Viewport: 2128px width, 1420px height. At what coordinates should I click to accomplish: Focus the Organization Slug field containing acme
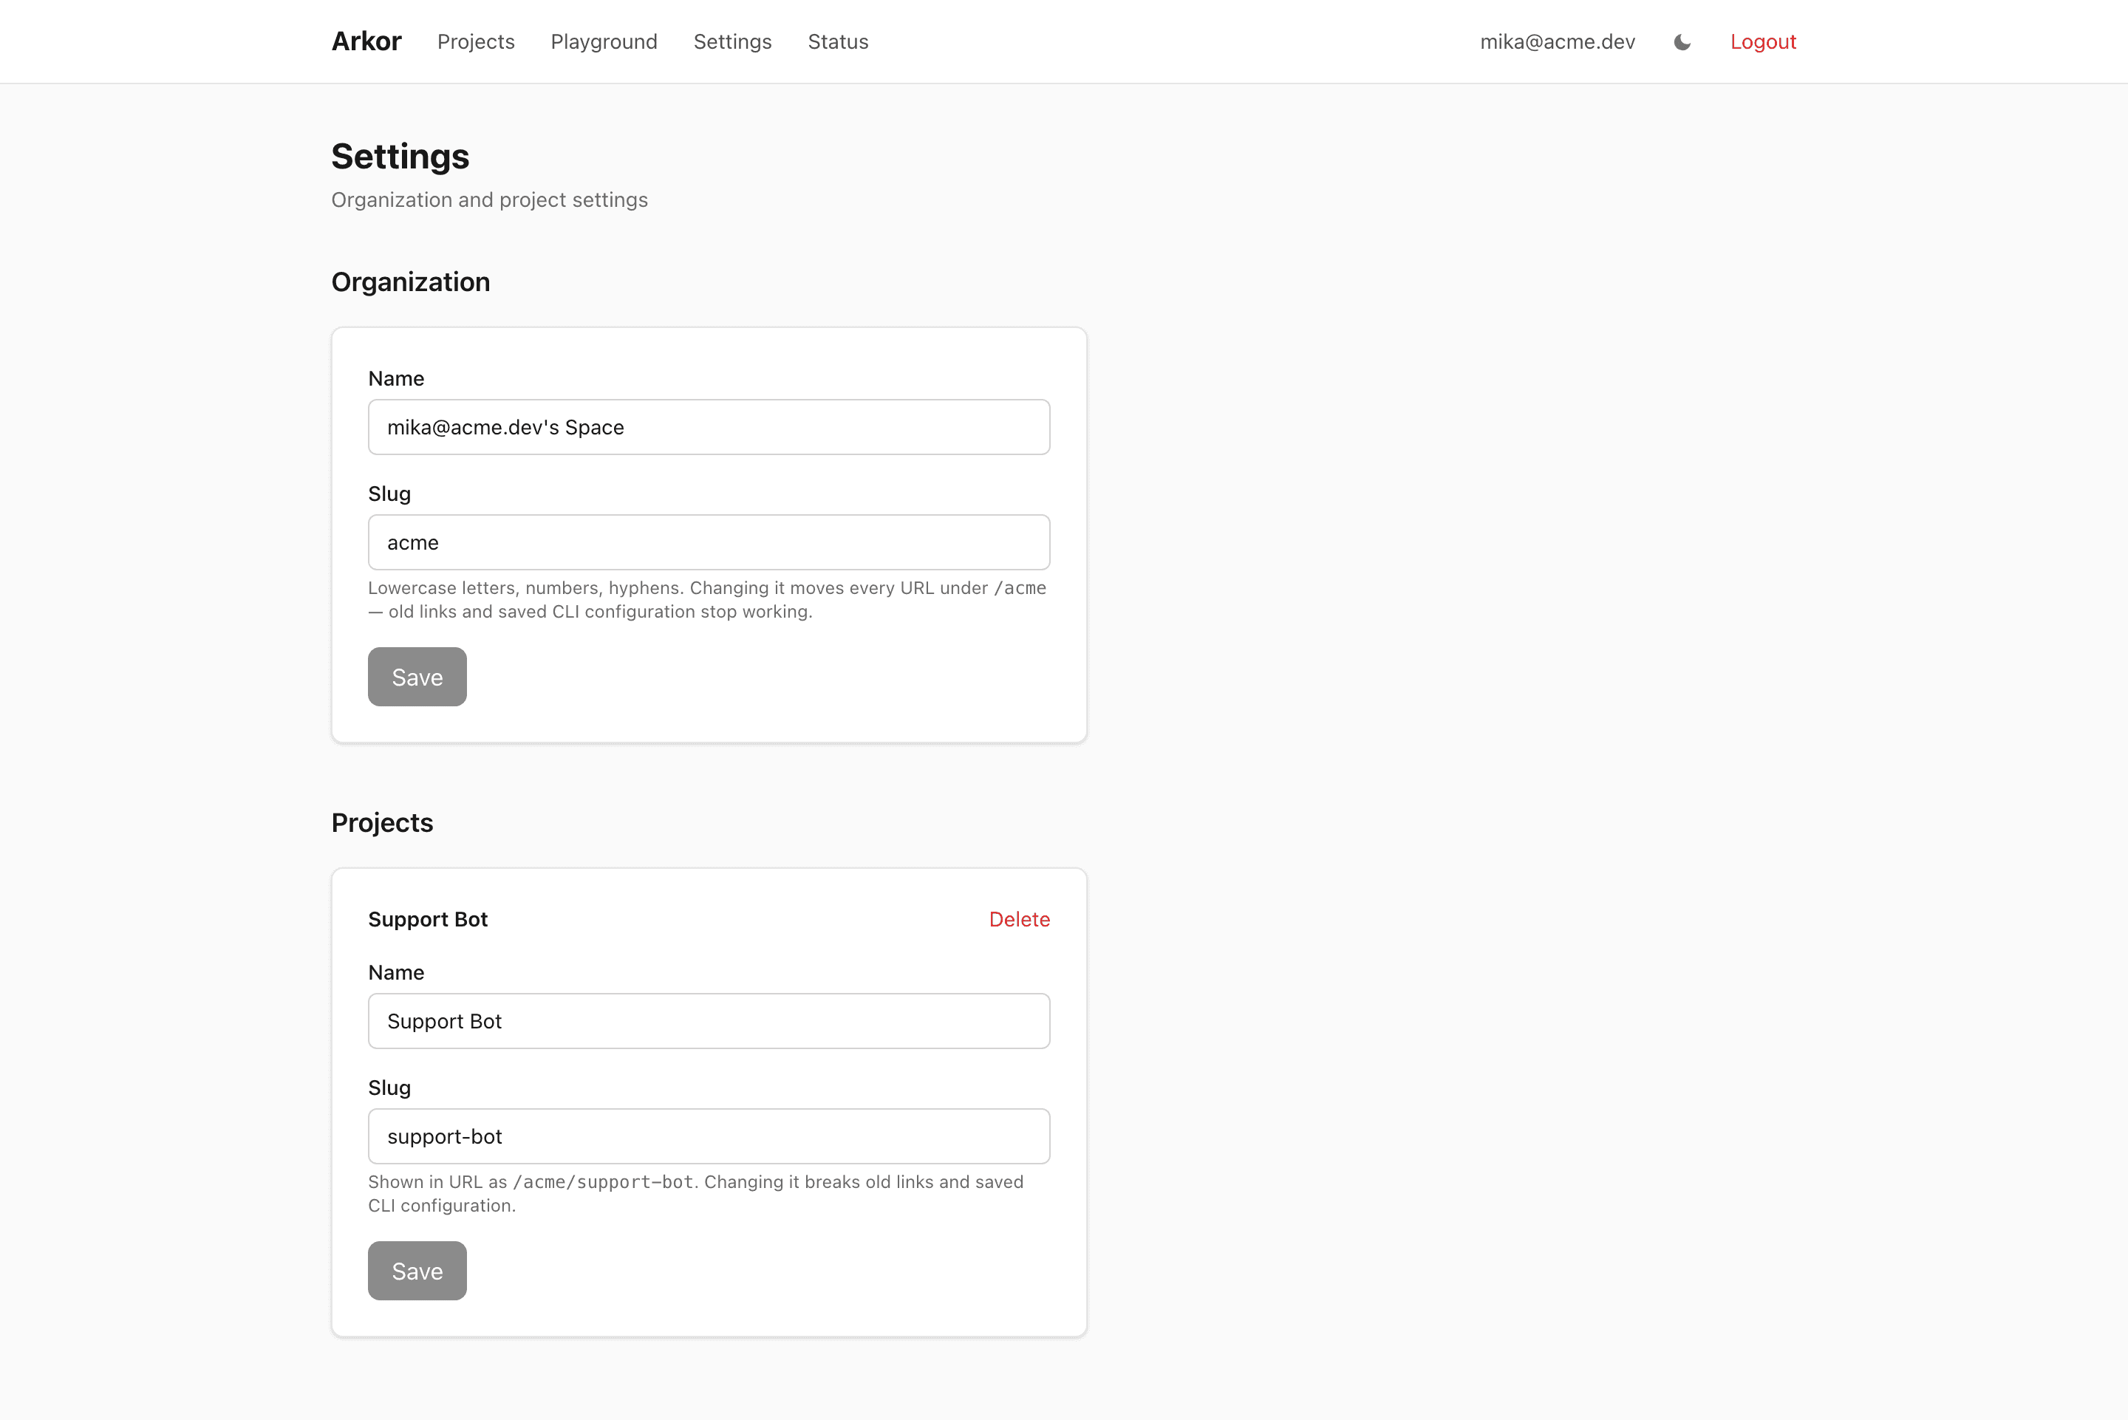(709, 542)
